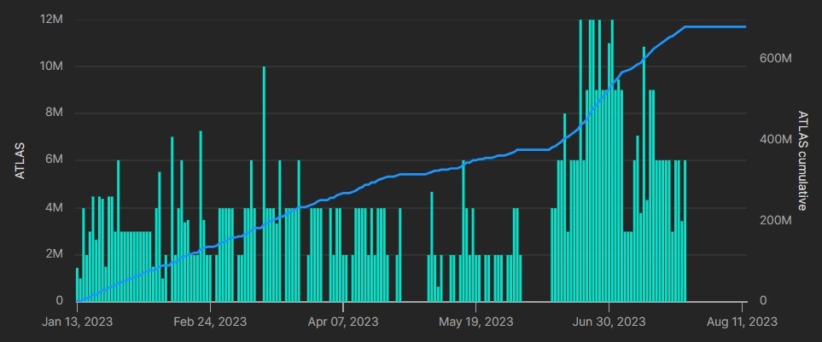
Task: Click the 'Aug 11, 2023' x-axis date label
Action: [742, 322]
